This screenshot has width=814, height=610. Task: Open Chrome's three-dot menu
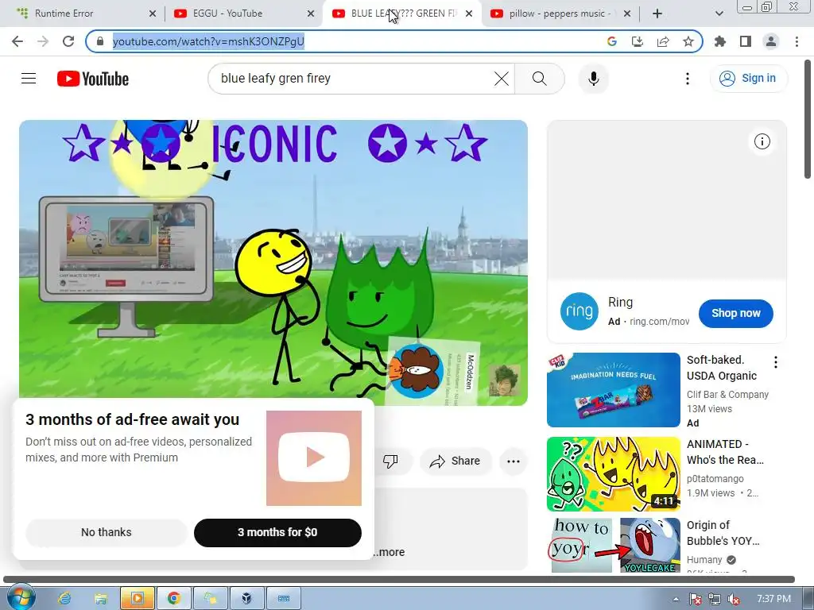(797, 41)
